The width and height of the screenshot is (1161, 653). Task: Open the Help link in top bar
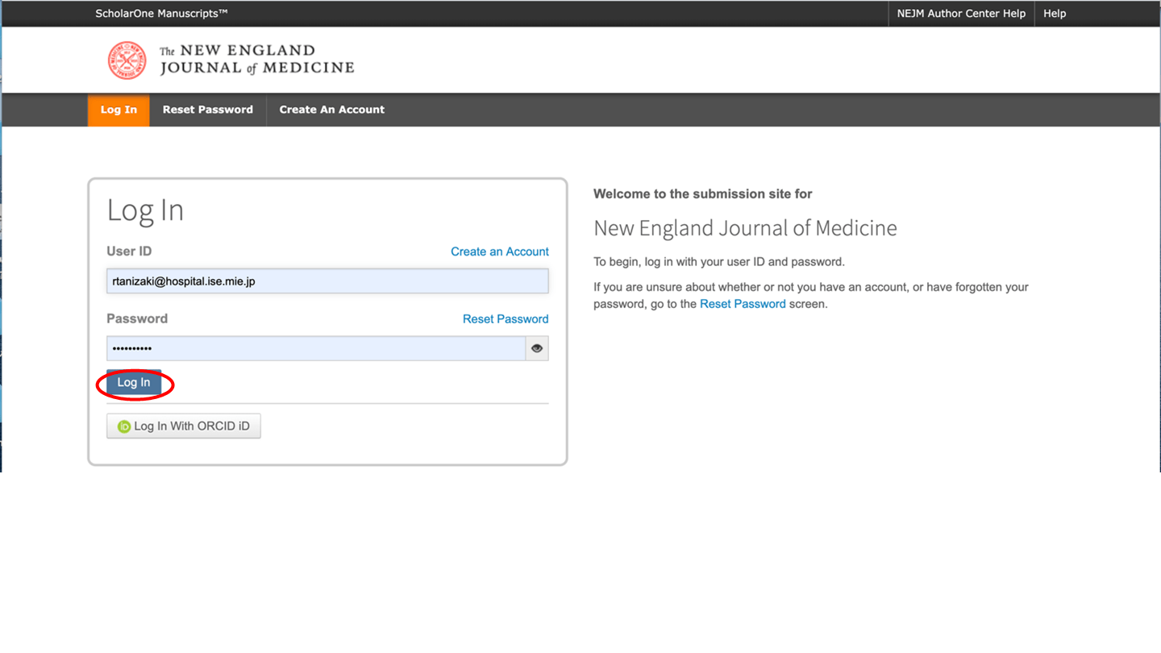pos(1054,14)
